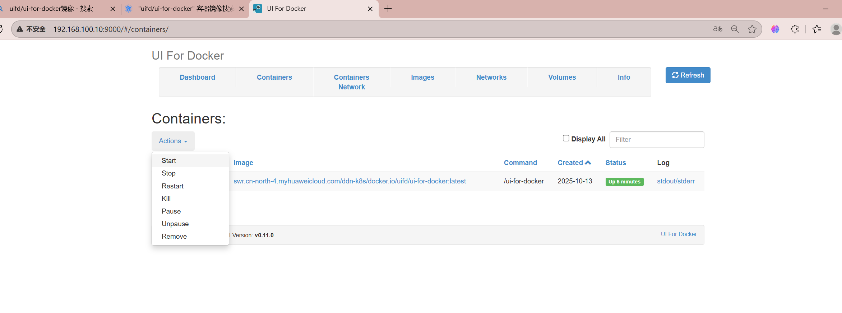Open the Copilot brain icon
842x313 pixels.
(775, 29)
